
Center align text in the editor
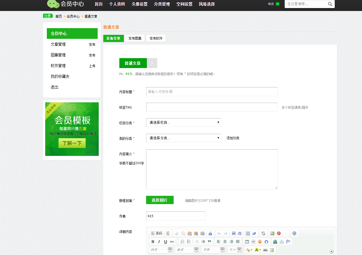coord(225,242)
